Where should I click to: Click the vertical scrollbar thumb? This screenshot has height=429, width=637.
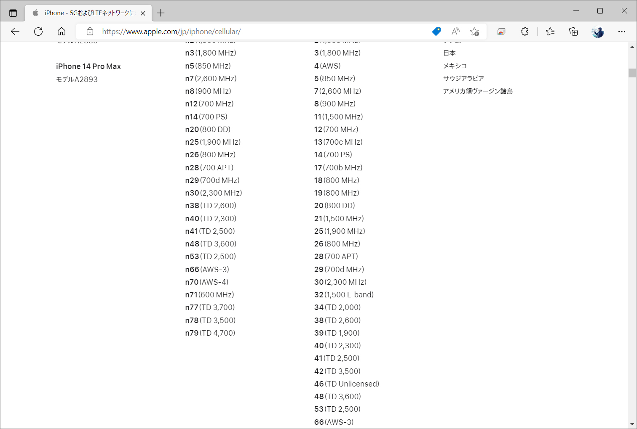pyautogui.click(x=632, y=73)
